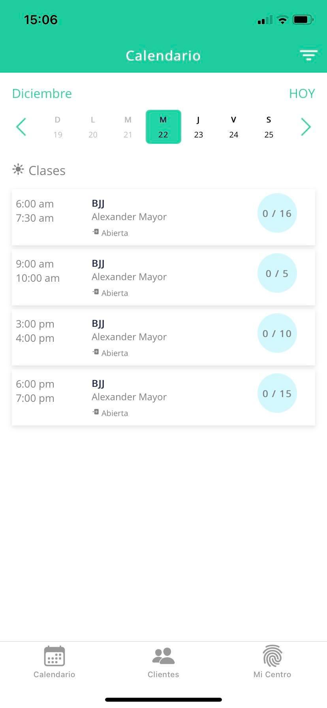Tap the Calendario calendar icon
This screenshot has width=327, height=708.
pos(54,656)
